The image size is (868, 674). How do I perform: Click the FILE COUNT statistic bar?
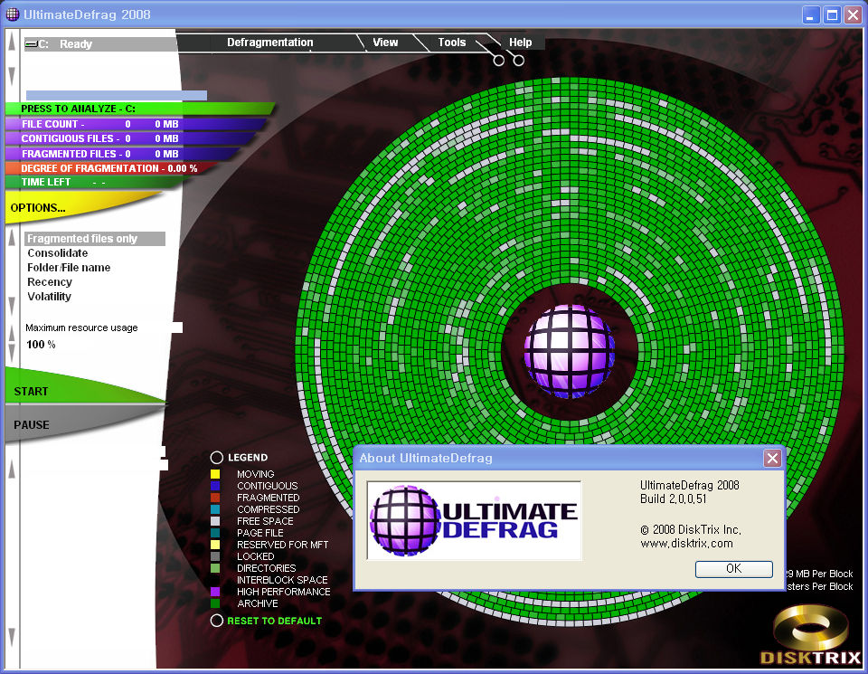(x=137, y=124)
